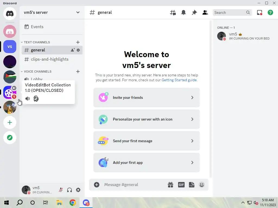Viewport: 278px width, 208px height.
Task: Toggle headphones deafen
Action: (69, 190)
